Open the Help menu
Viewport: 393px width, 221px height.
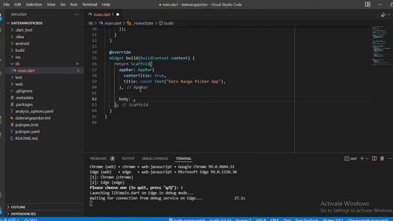[x=106, y=4]
